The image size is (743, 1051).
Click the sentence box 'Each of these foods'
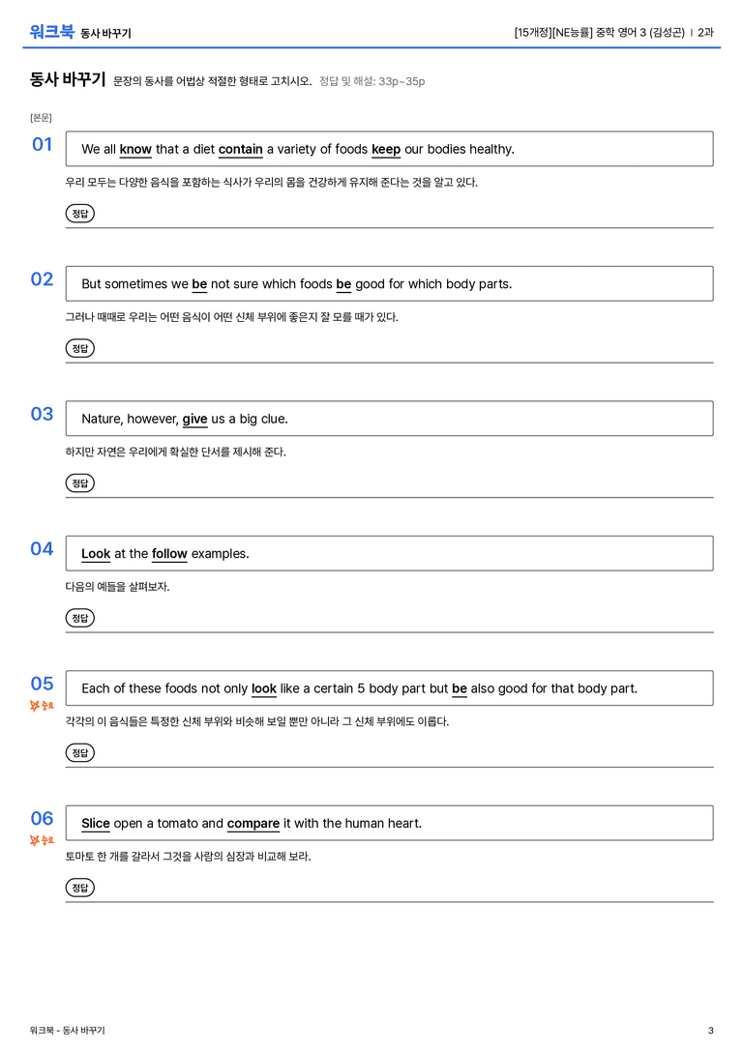click(389, 687)
